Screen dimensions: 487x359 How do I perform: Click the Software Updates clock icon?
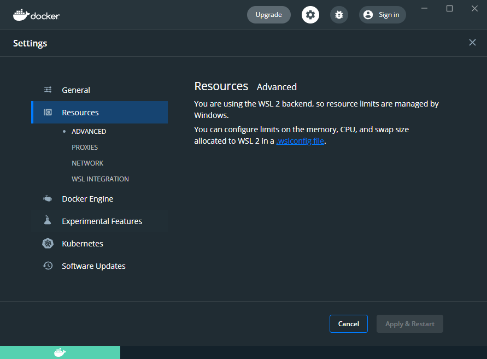pyautogui.click(x=48, y=266)
